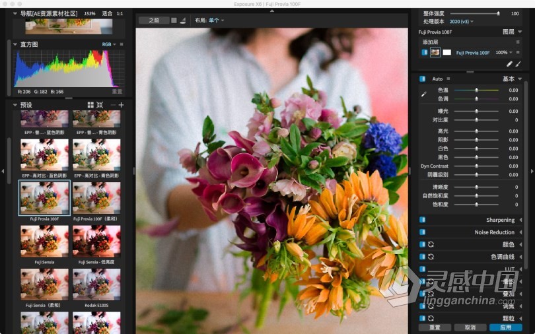Collapse the right panel with the edge arrow
The image size is (535, 334).
coord(532,171)
